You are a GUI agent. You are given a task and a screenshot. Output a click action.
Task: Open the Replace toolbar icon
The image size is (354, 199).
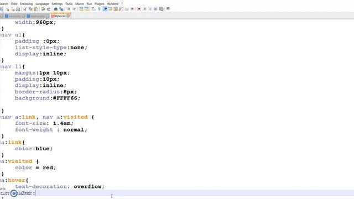click(x=61, y=9)
